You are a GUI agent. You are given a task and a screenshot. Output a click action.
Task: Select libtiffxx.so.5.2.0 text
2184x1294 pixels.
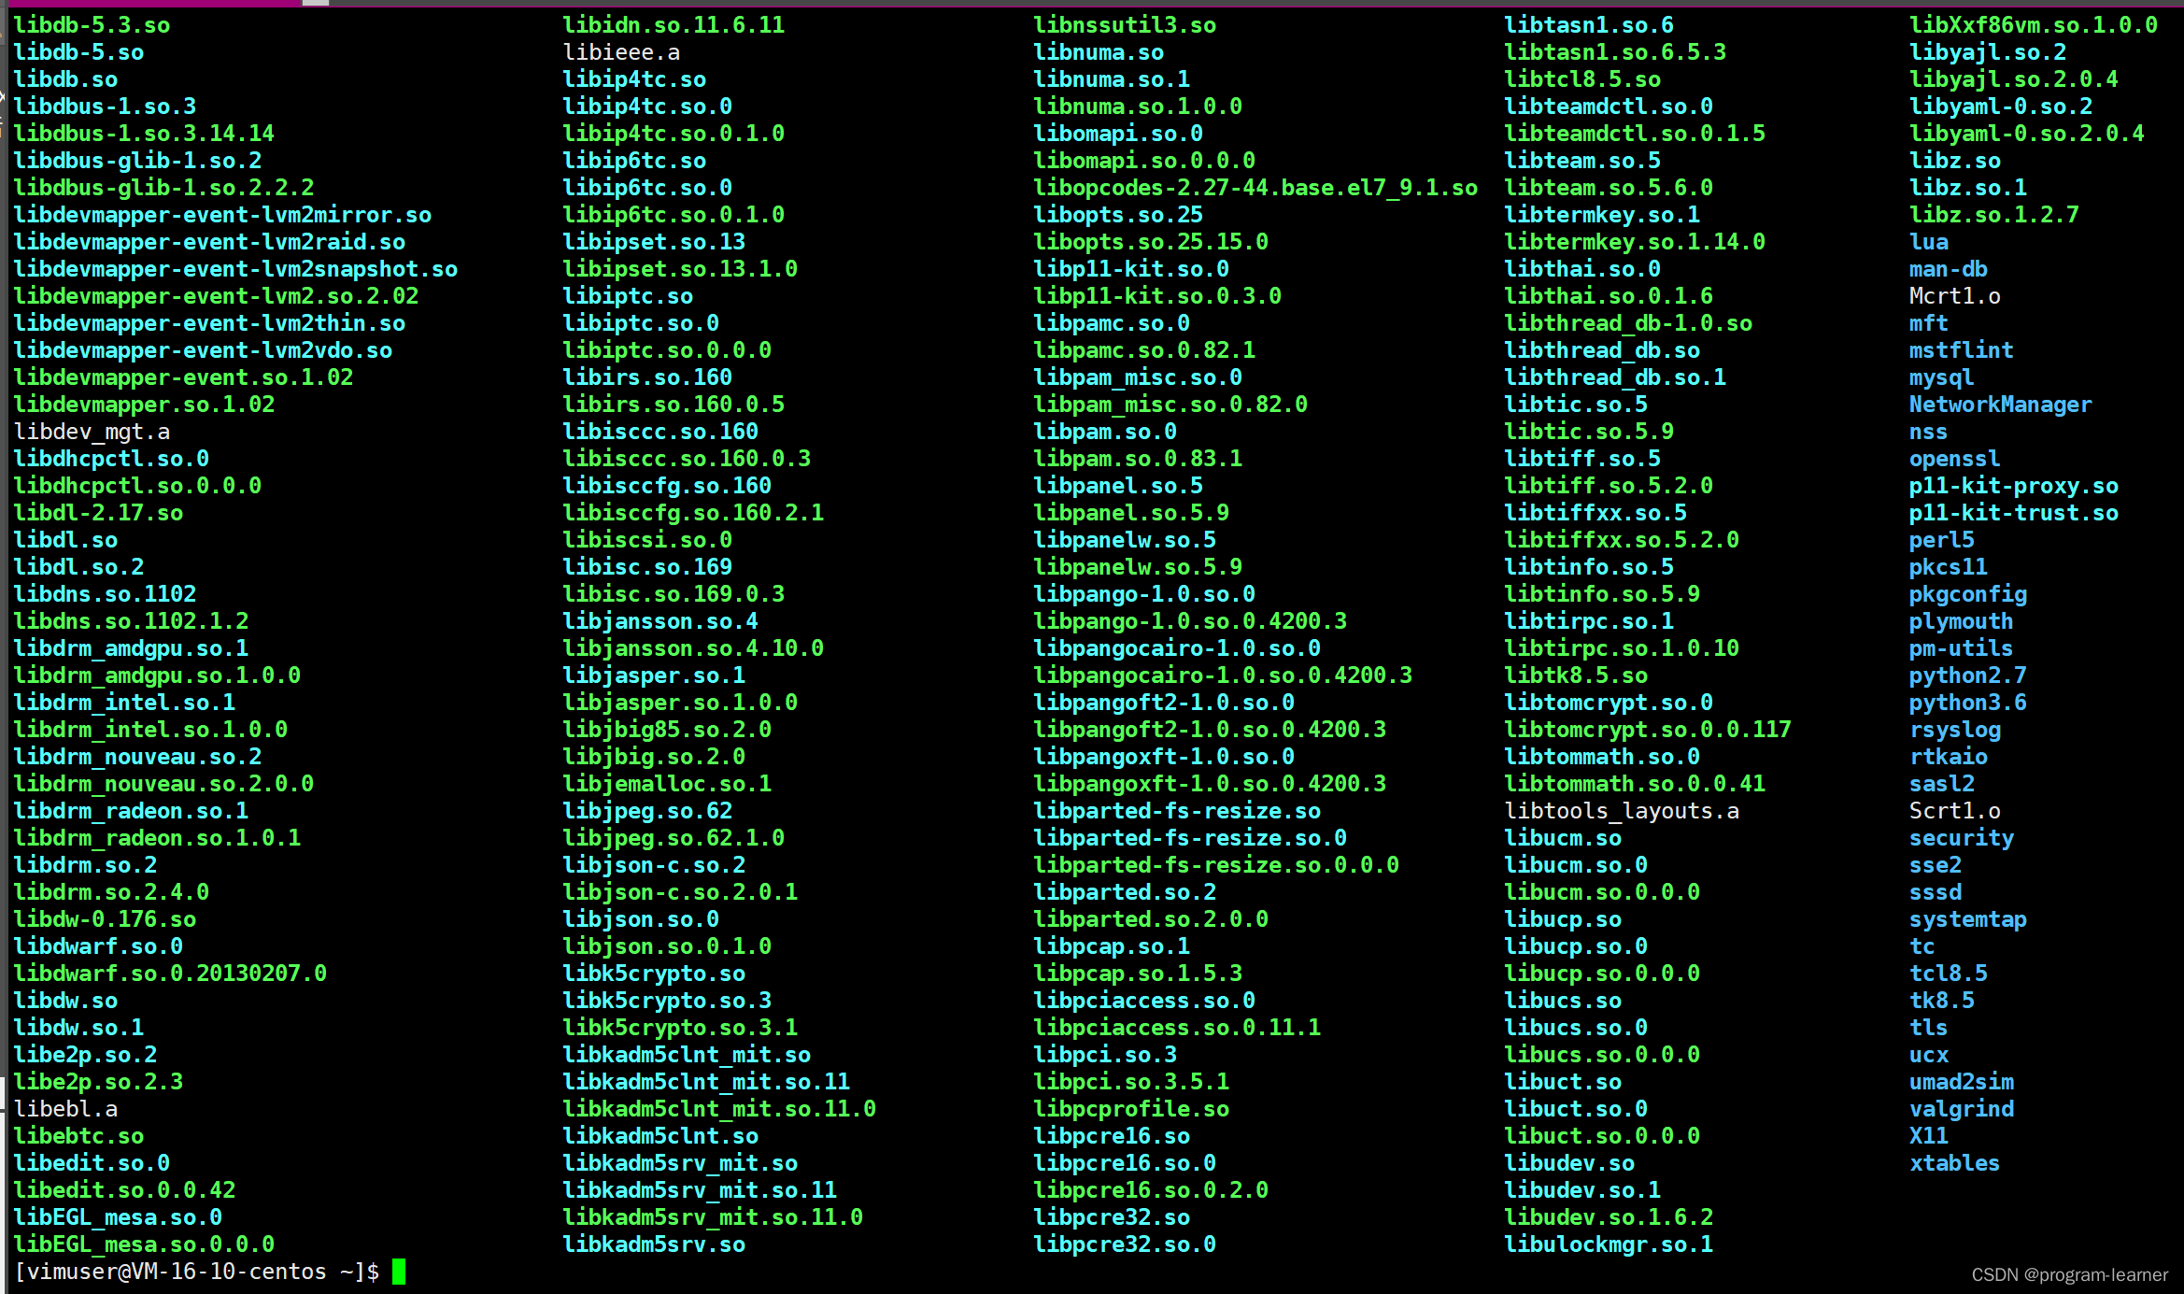[x=1622, y=540]
